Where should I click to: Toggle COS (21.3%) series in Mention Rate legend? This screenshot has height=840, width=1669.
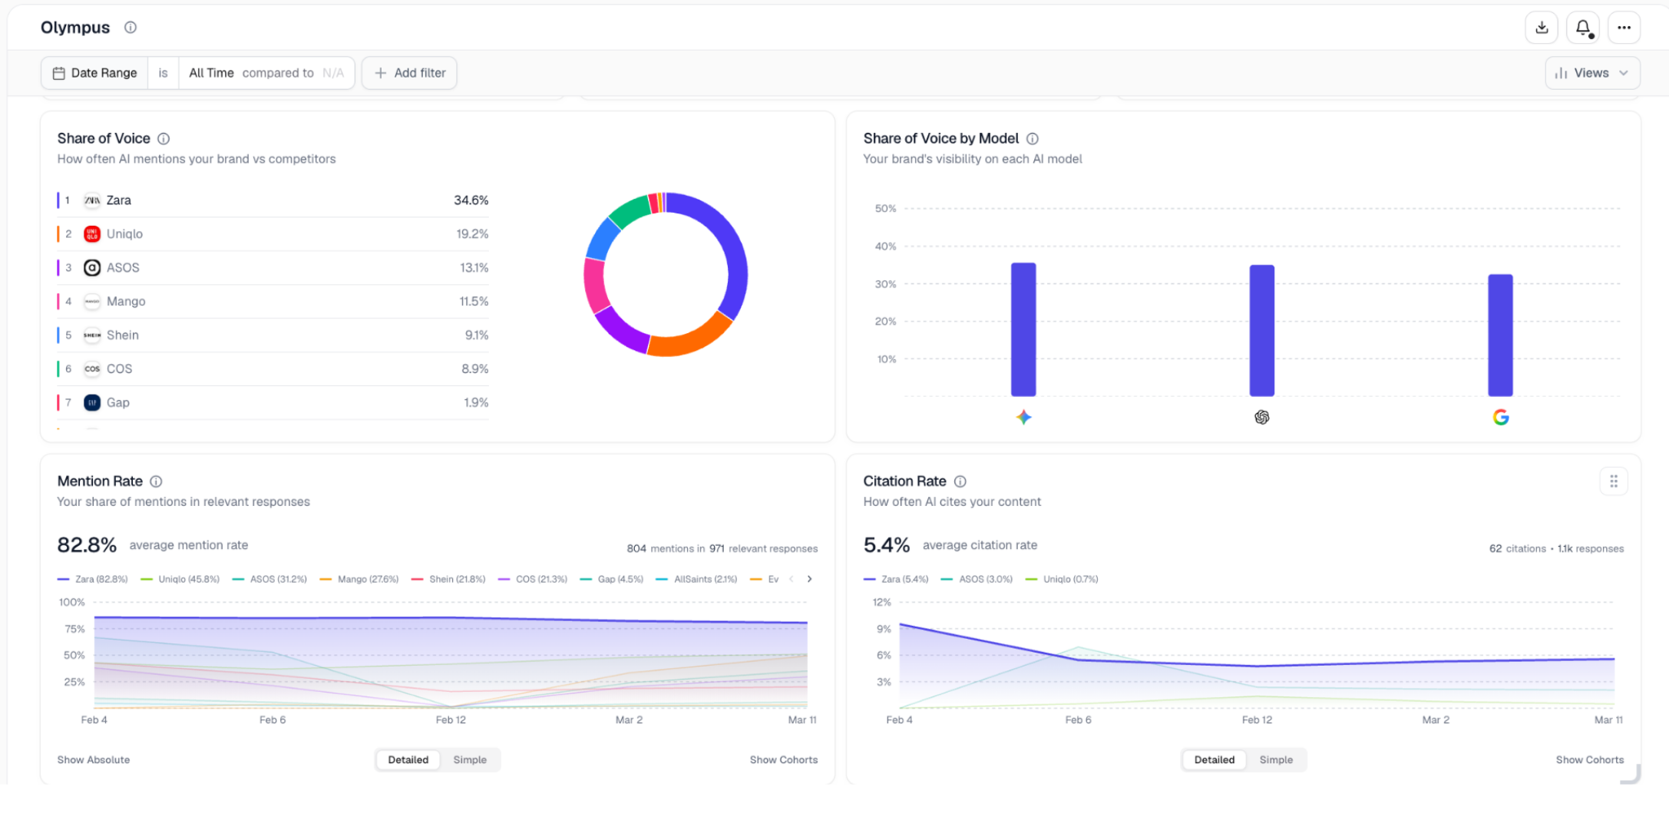click(x=533, y=580)
